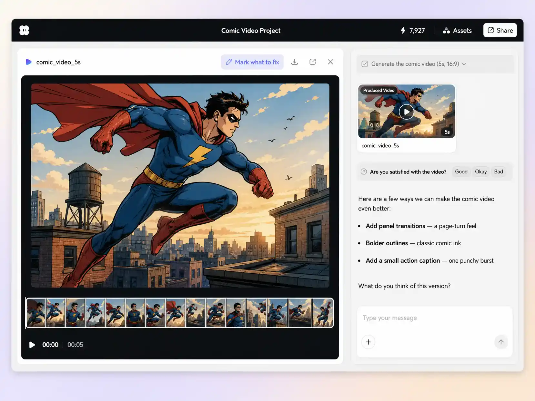This screenshot has height=401, width=535.
Task: Click the Comic Video Project title
Action: click(x=251, y=31)
